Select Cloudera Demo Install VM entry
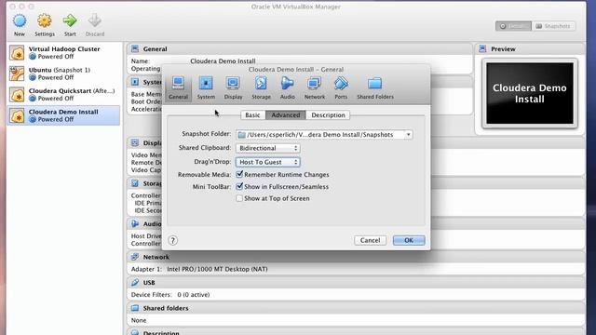 point(63,115)
